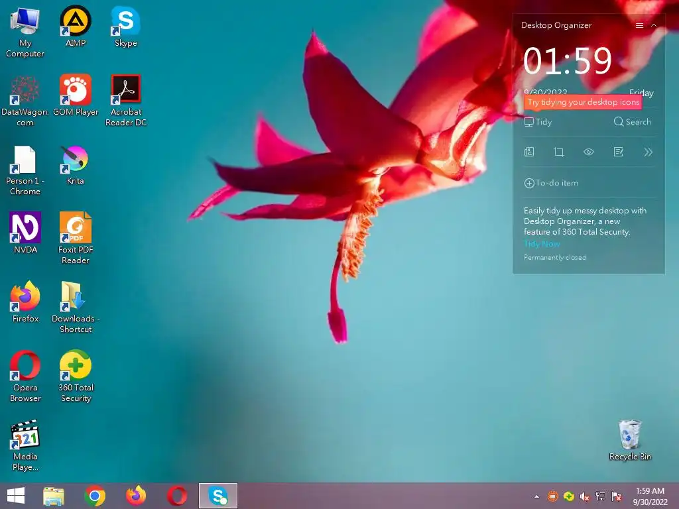The image size is (679, 509).
Task: Select the DataWagon.com desktop shortcut
Action: [25, 101]
